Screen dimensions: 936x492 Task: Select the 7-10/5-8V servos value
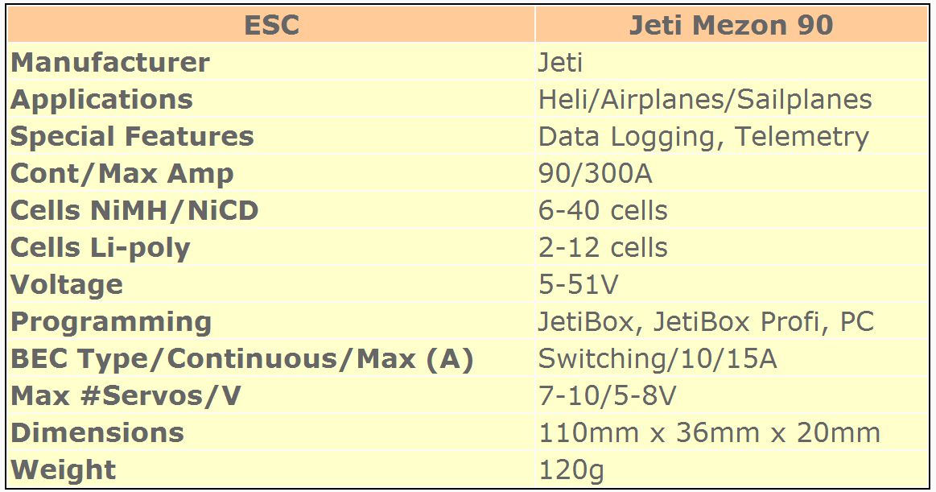click(x=607, y=396)
